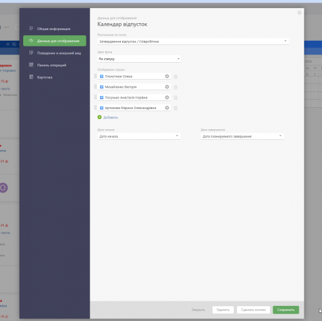Click drag handle of Посунько Анастасія row

click(x=95, y=97)
